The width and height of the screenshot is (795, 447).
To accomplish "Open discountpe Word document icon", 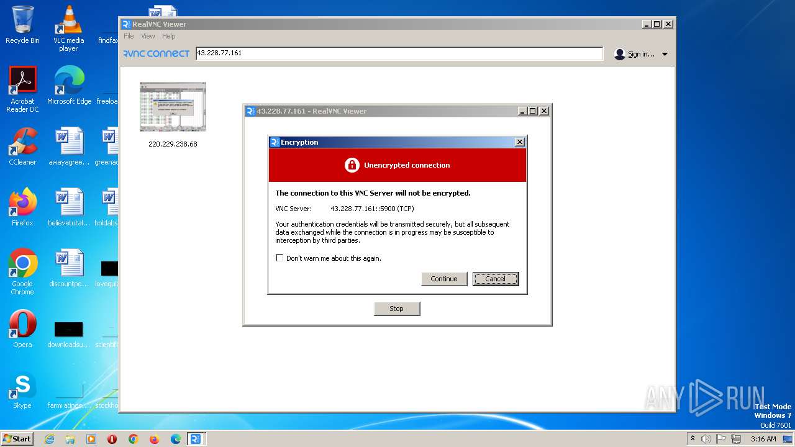I will [x=69, y=268].
